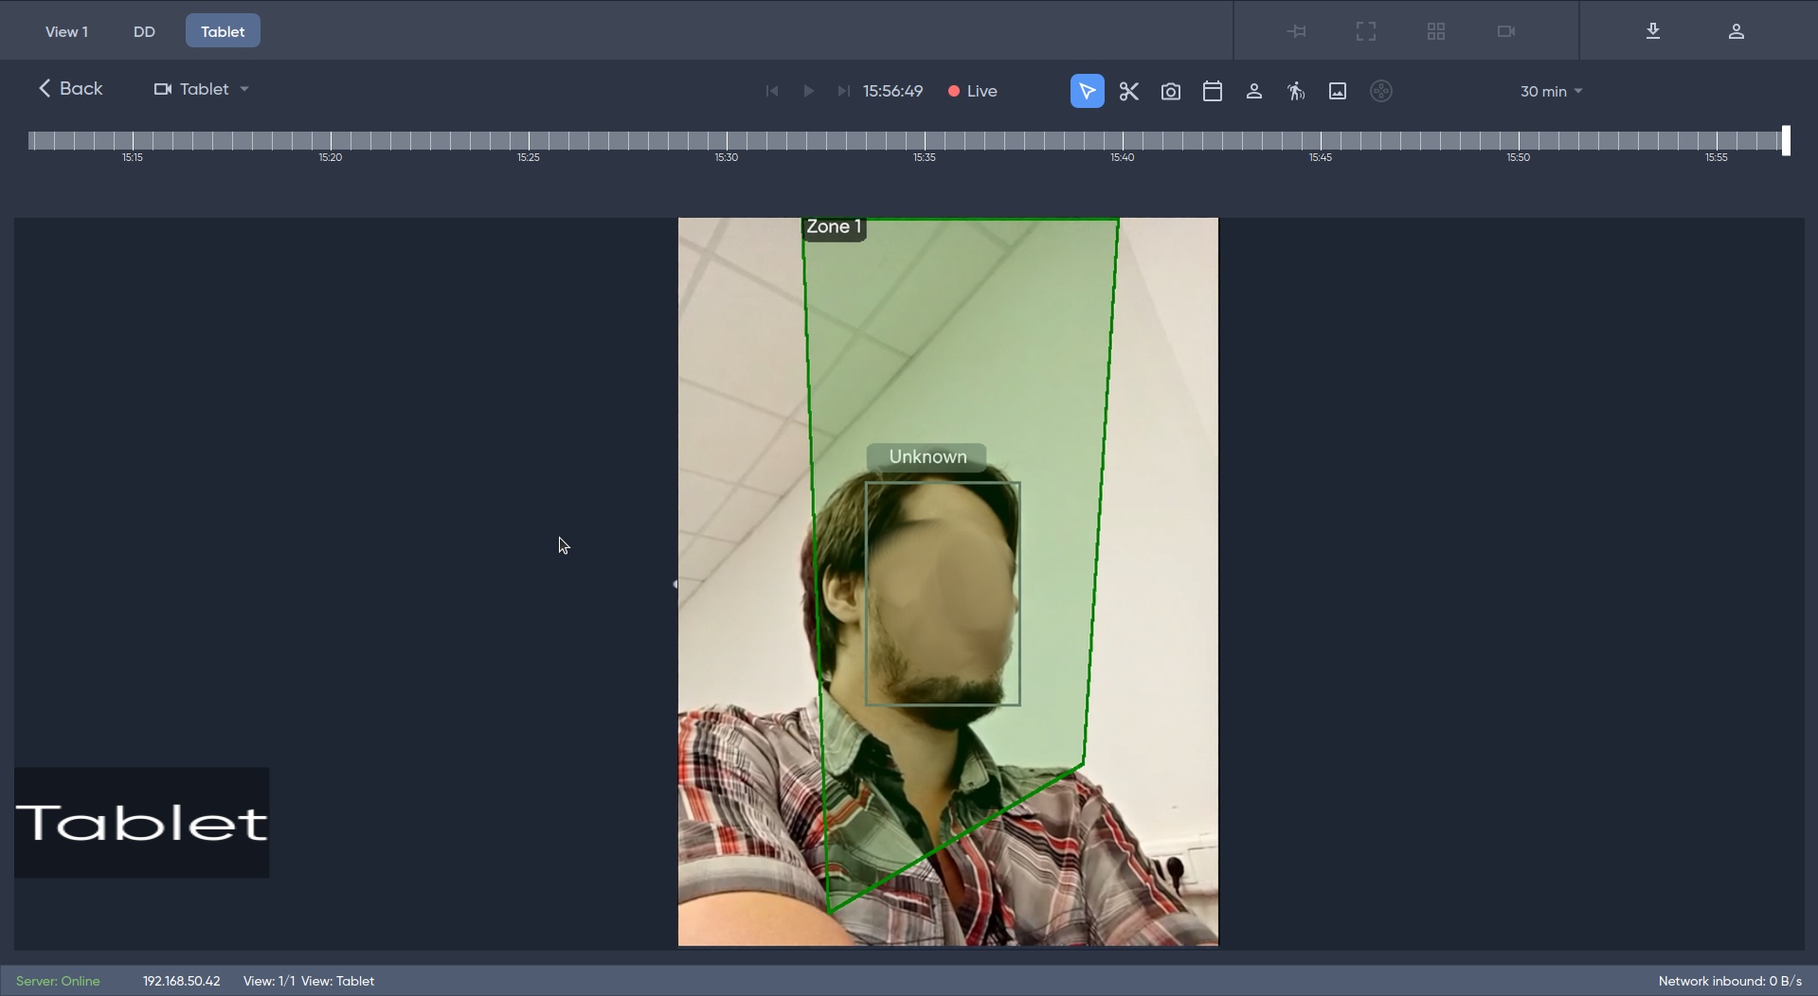This screenshot has width=1818, height=996.
Task: Click the image picture icon in toolbar
Action: [1337, 91]
